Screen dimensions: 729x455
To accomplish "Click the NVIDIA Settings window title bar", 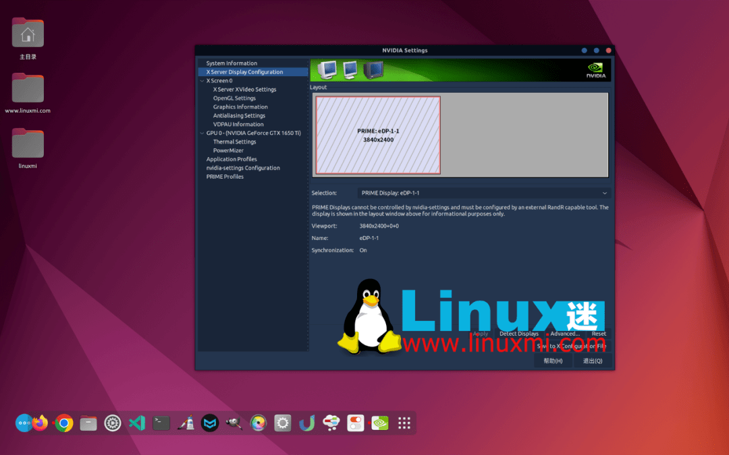I will [x=404, y=50].
